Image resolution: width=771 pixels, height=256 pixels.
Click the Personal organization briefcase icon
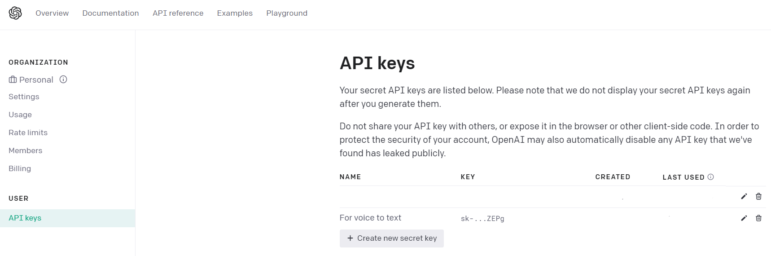(x=13, y=79)
